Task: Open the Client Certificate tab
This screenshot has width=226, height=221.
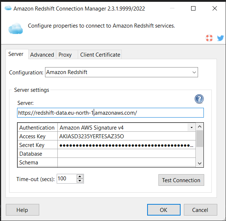Action: click(x=100, y=55)
